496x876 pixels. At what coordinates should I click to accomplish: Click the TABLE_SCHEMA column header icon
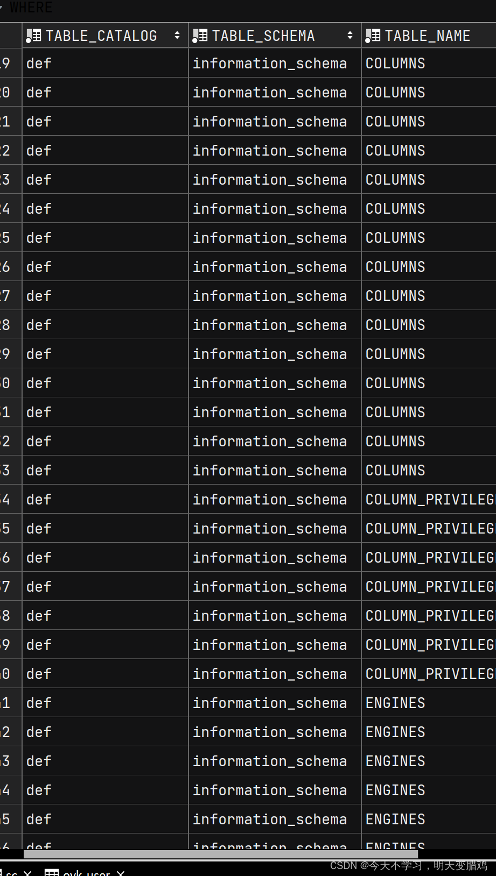coord(200,36)
